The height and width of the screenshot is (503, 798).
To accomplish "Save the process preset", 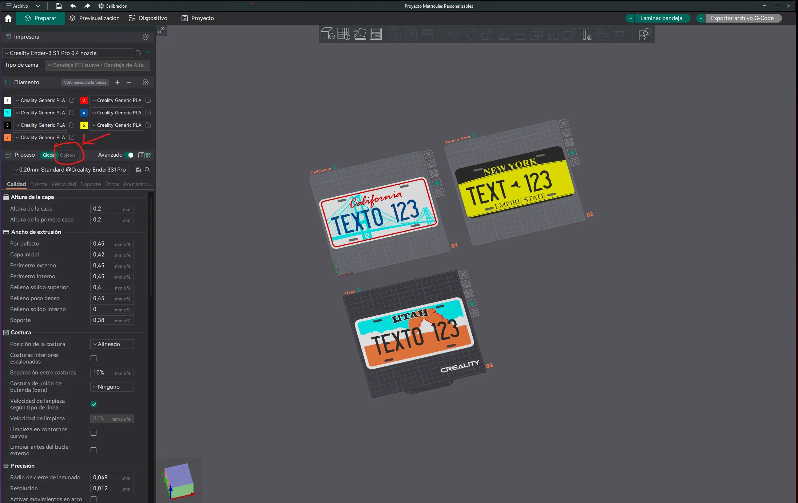I will (139, 170).
